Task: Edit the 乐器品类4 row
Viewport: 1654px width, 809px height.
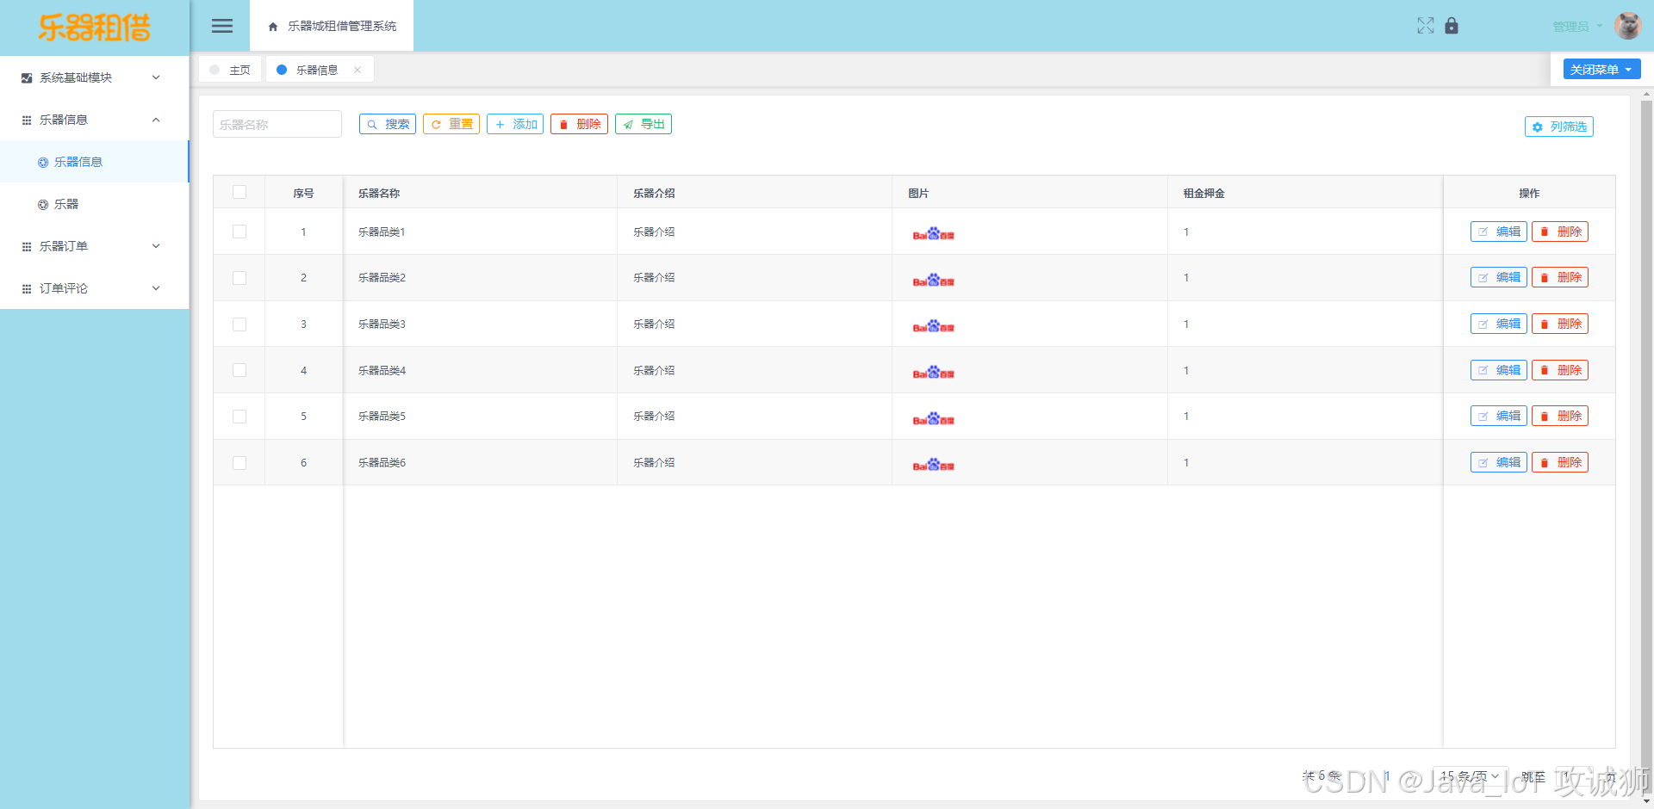Action: tap(1499, 370)
